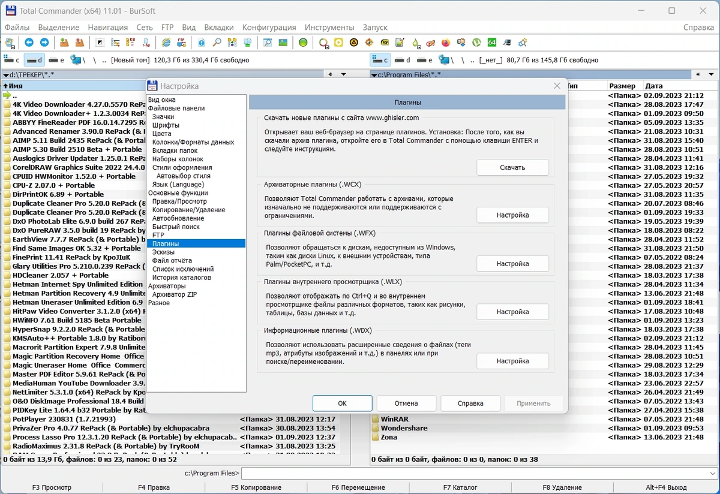Open FTP connection toolbar icon
The height and width of the screenshot is (494, 720).
pos(181,43)
